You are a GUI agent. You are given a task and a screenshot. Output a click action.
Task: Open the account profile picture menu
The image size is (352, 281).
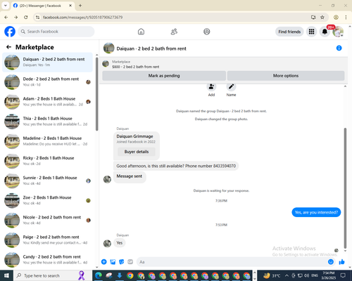pos(338,32)
